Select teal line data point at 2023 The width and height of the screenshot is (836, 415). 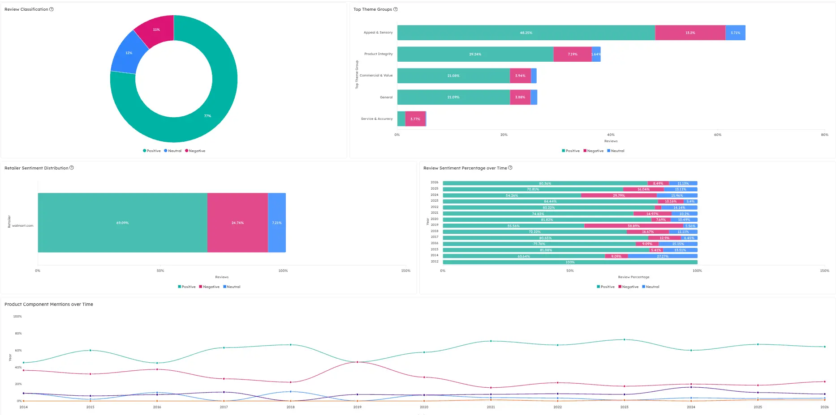[625, 339]
